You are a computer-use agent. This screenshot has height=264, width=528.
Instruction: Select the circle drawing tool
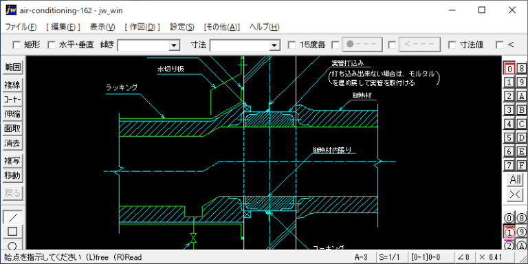tap(13, 245)
